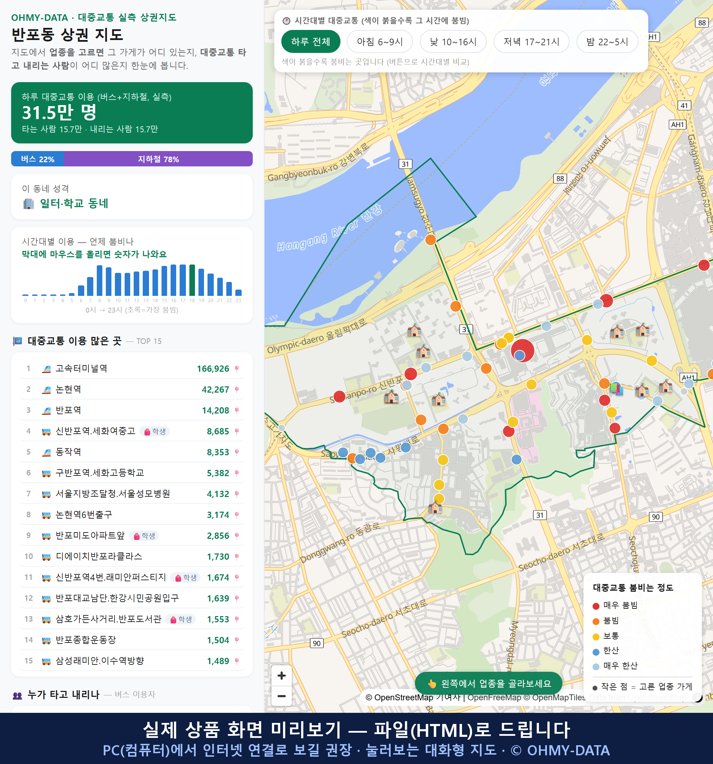Click the orange marker on Jamsugyo bridge
713x764 pixels.
(x=431, y=240)
